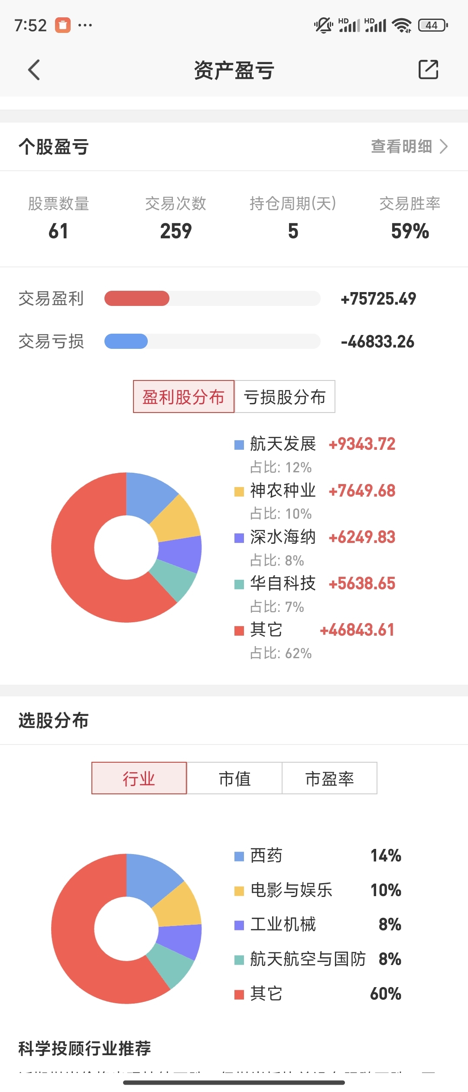
Task: Switch to the 市值 tab
Action: (x=234, y=778)
